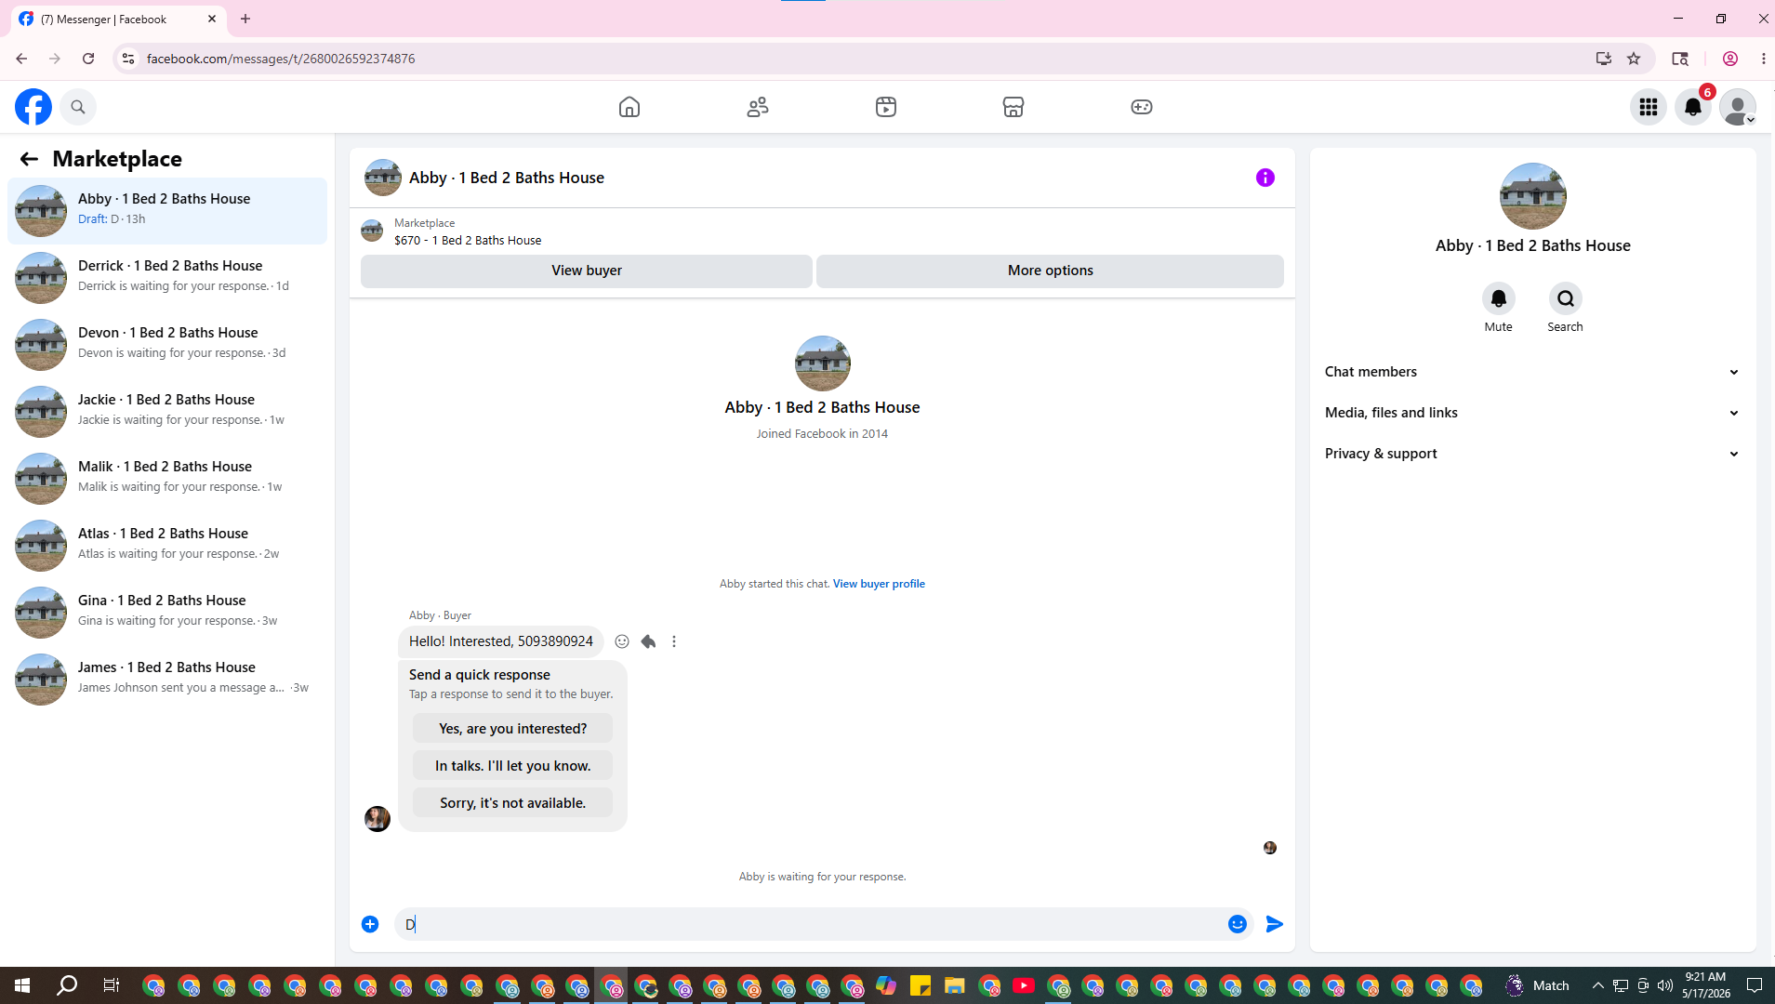
Task: Open the nine-dot Menu grid icon
Action: [1649, 107]
